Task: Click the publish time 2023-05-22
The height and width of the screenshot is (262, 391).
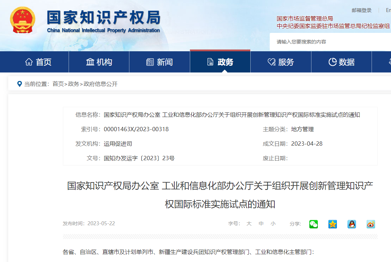Action: [x=101, y=223]
